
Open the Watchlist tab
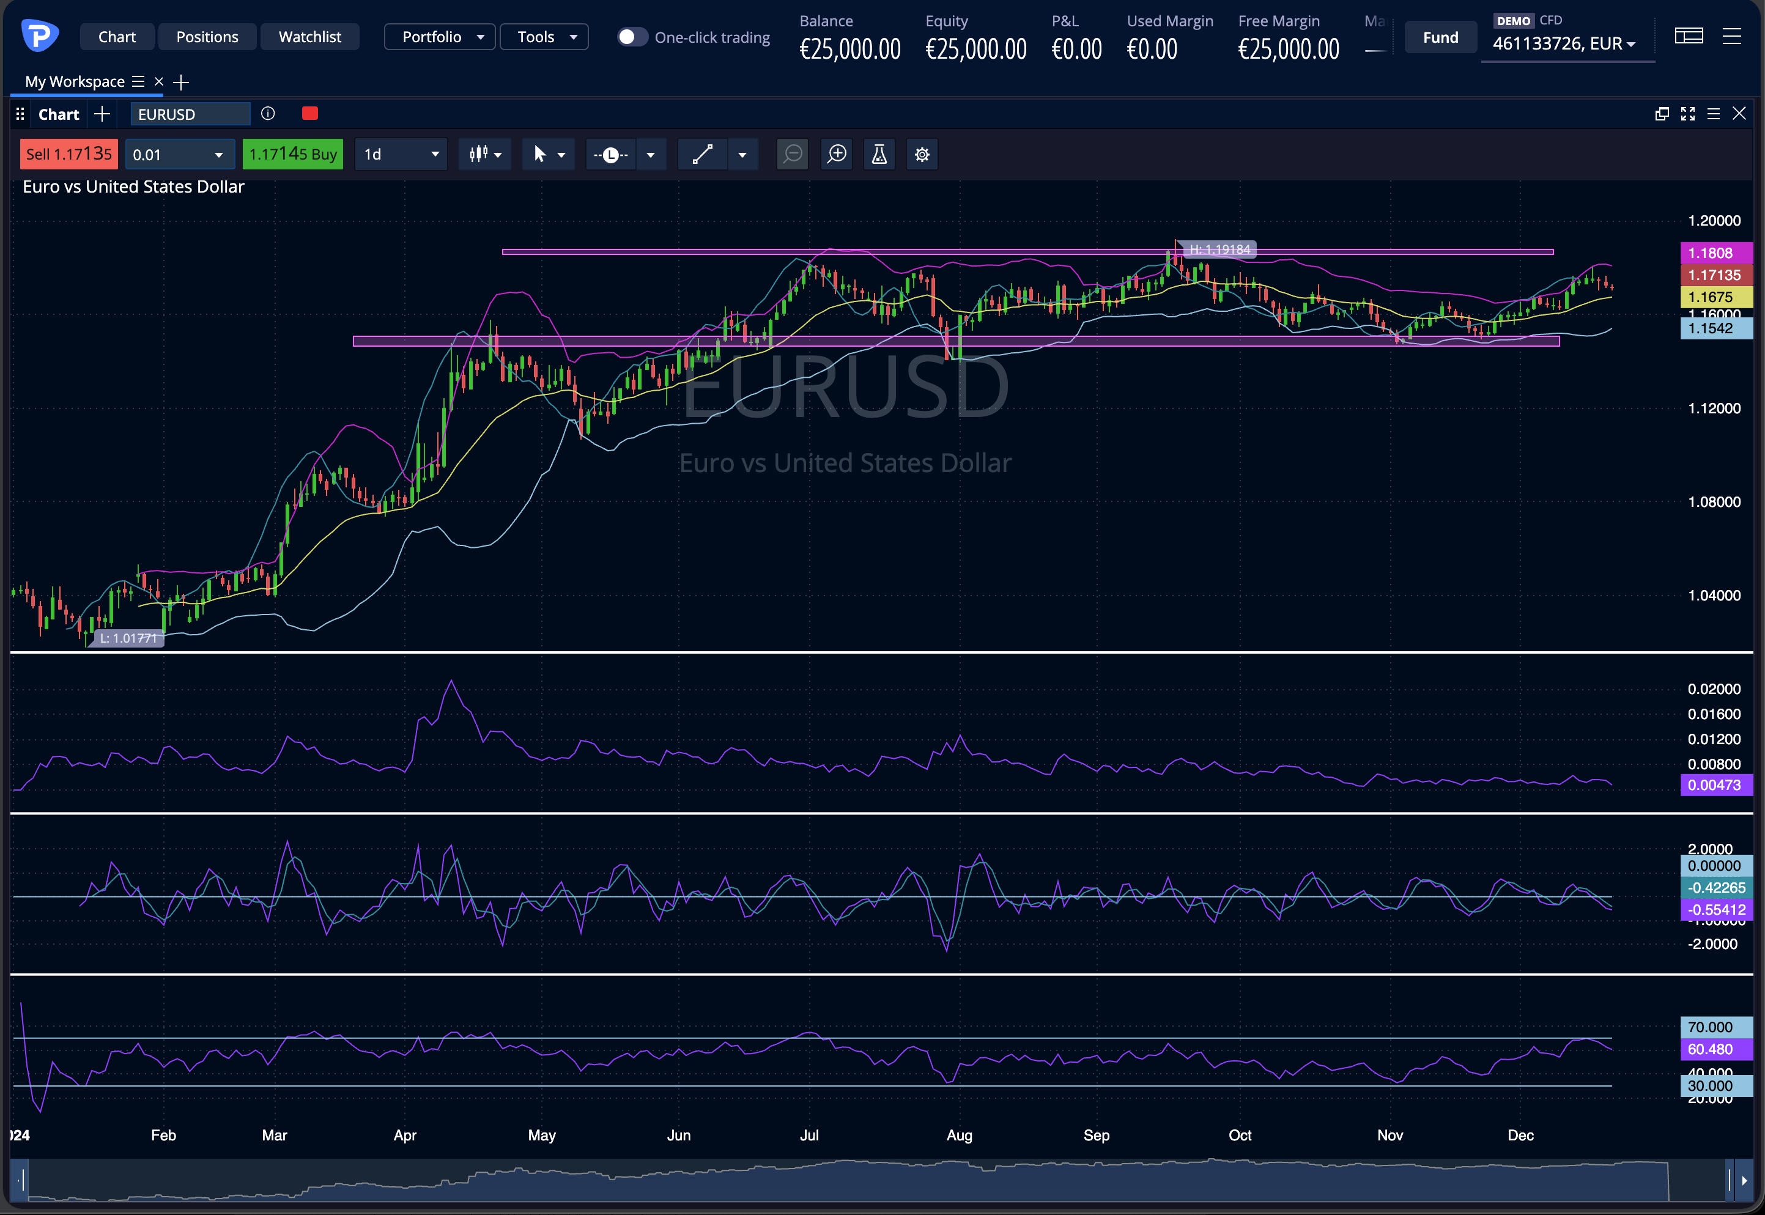point(309,37)
